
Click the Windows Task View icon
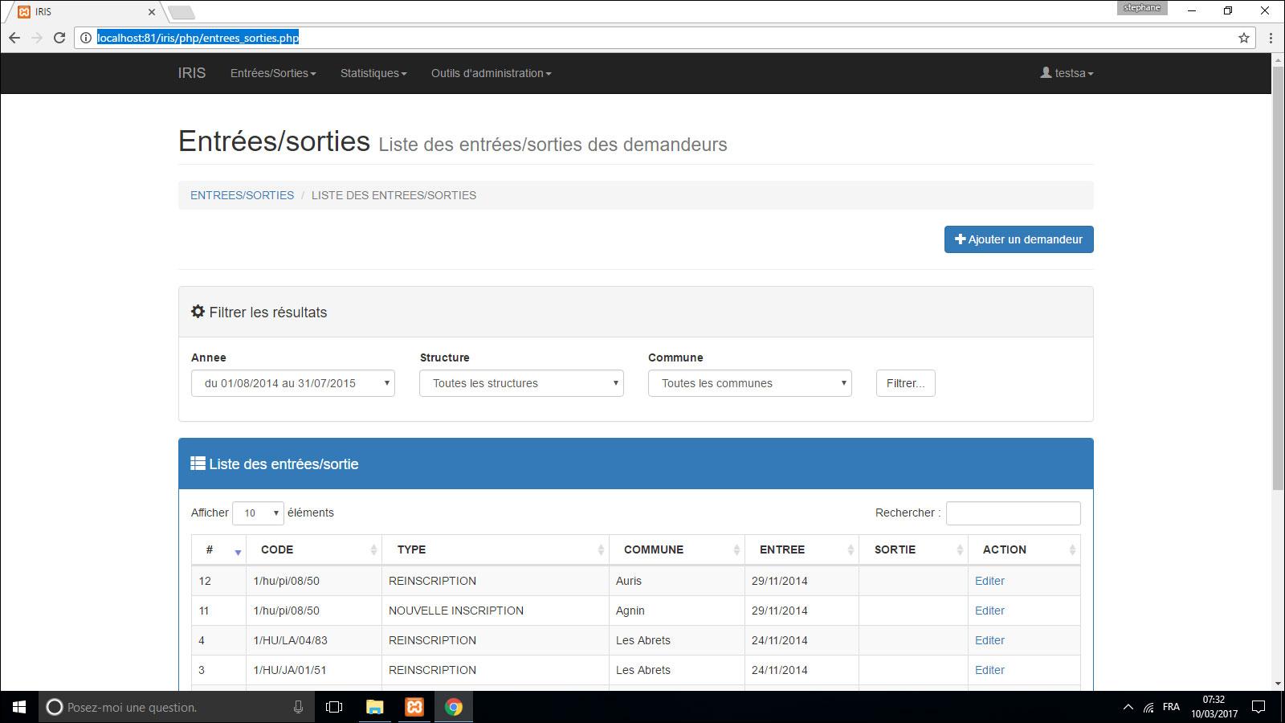(x=334, y=707)
